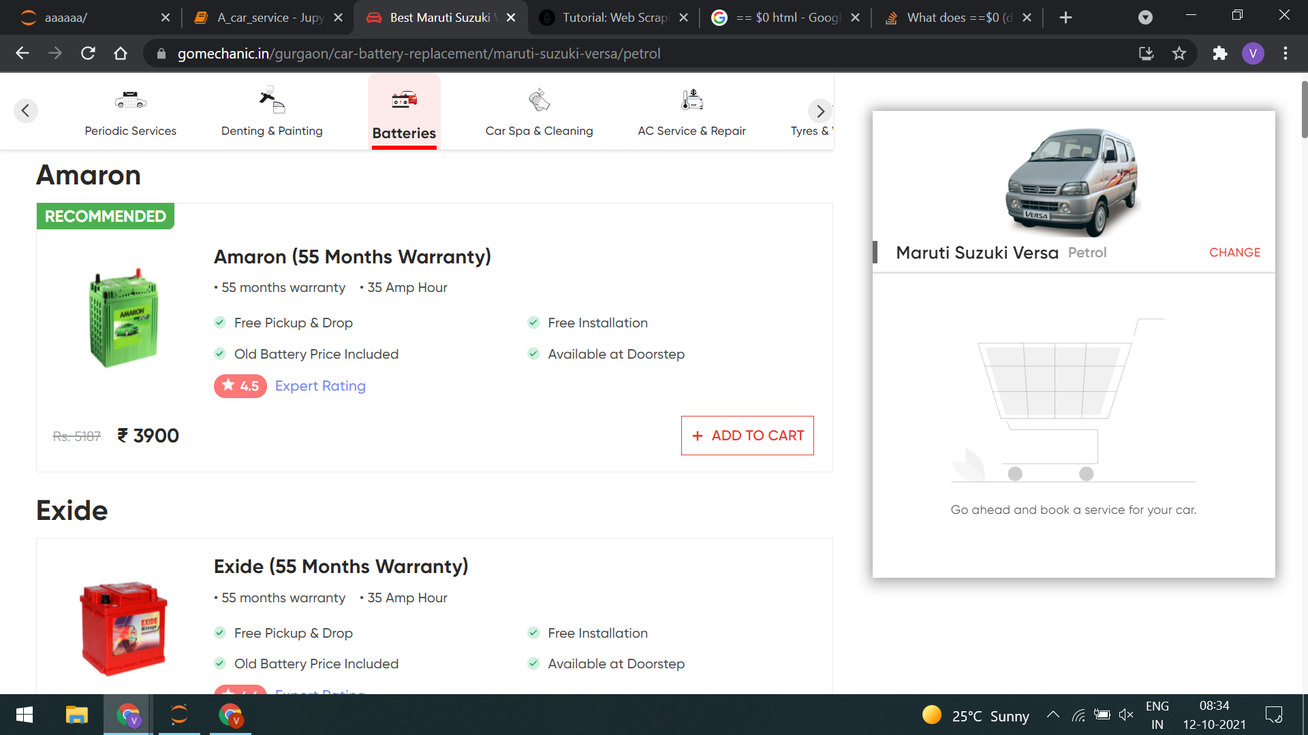1308x735 pixels.
Task: Click the forward navigation arrow
Action: [x=55, y=53]
